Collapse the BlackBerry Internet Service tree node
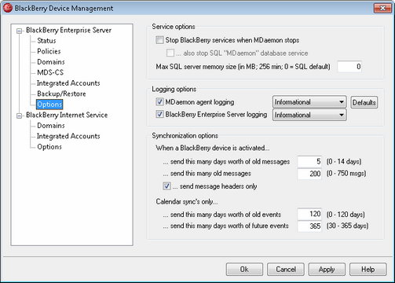This screenshot has width=395, height=283. click(x=19, y=116)
